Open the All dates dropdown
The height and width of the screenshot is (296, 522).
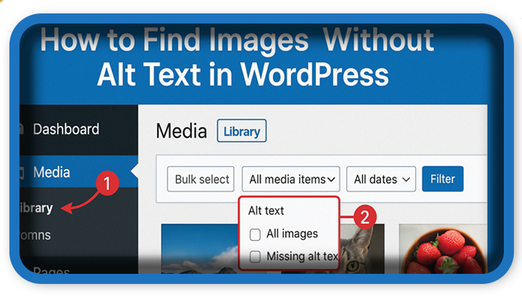[x=381, y=179]
